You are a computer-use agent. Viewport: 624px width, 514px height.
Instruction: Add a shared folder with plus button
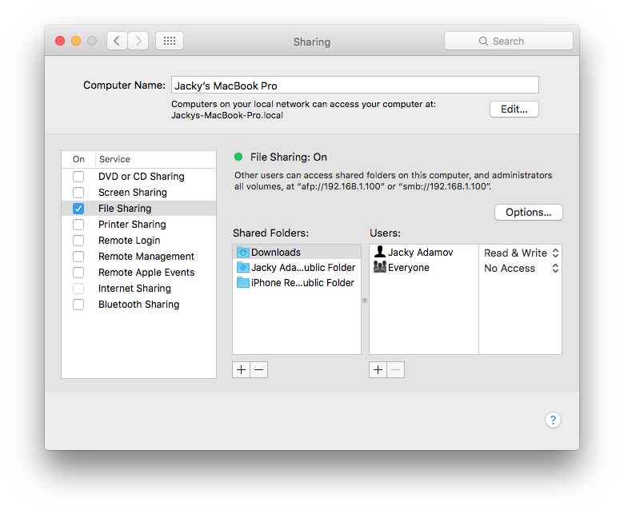click(241, 369)
